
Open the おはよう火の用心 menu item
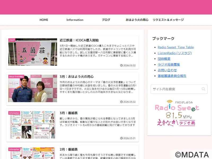(x=137, y=20)
